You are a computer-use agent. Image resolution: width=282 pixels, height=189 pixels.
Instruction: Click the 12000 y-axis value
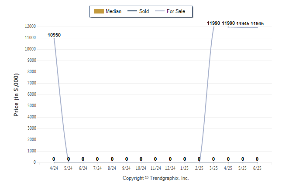tap(30, 27)
